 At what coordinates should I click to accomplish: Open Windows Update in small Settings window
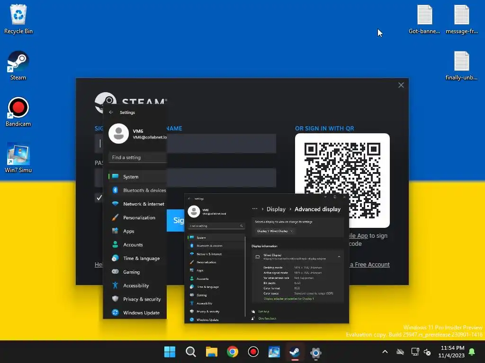pyautogui.click(x=216, y=320)
